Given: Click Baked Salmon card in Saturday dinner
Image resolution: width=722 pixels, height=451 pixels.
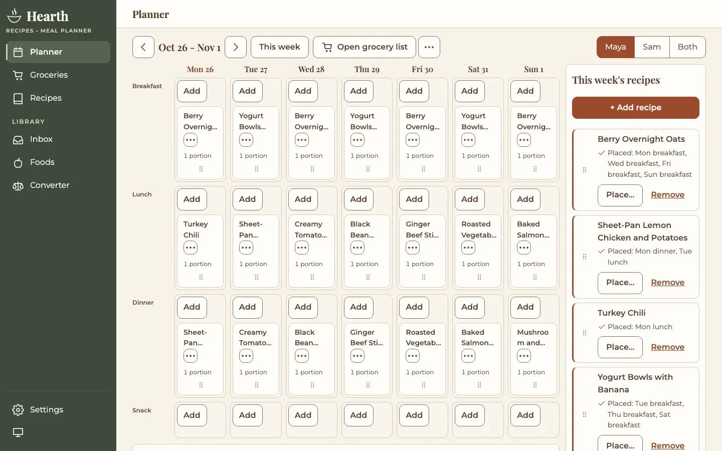Looking at the screenshot, I should coord(478,359).
